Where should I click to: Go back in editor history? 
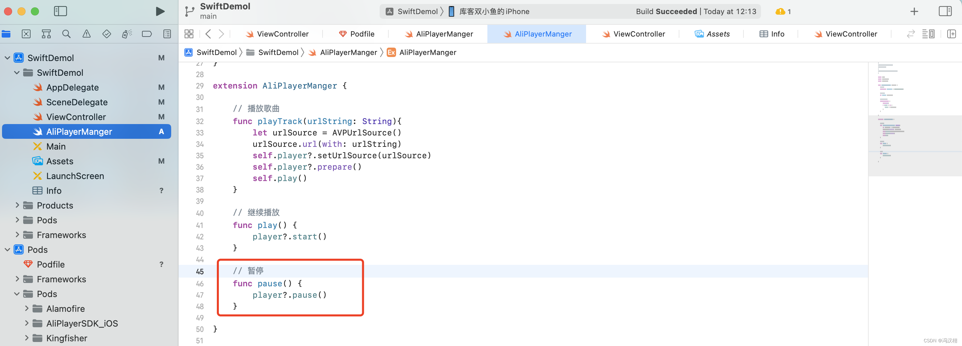click(x=208, y=34)
